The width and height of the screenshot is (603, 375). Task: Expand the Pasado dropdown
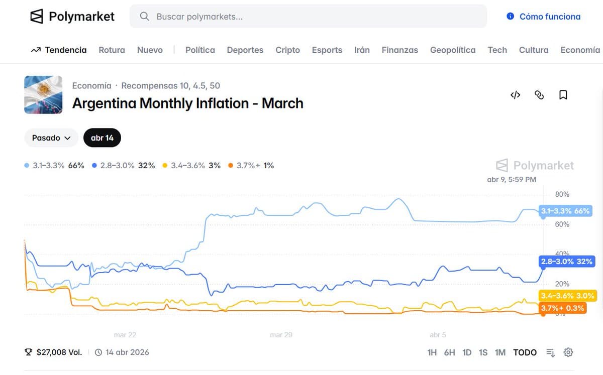51,138
